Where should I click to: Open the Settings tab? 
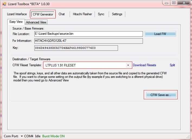click(x=117, y=14)
